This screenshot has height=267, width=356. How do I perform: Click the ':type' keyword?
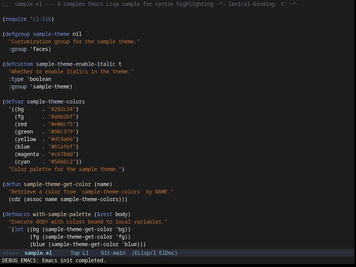coord(16,79)
